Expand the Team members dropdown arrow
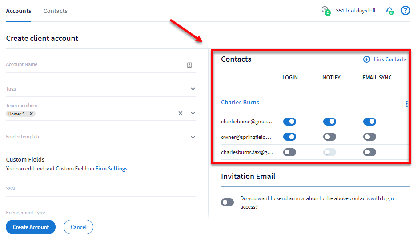The image size is (414, 241). (193, 113)
